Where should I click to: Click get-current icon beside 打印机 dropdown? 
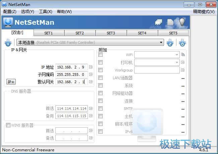click(x=183, y=62)
